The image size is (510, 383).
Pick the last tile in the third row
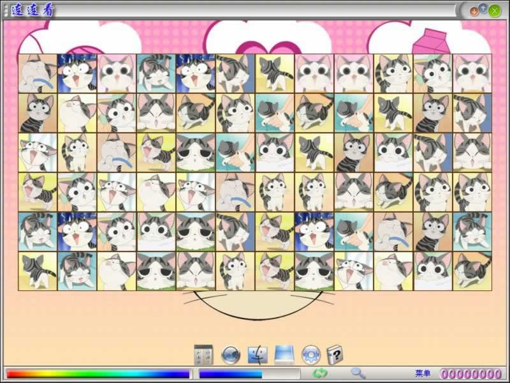[x=472, y=153]
